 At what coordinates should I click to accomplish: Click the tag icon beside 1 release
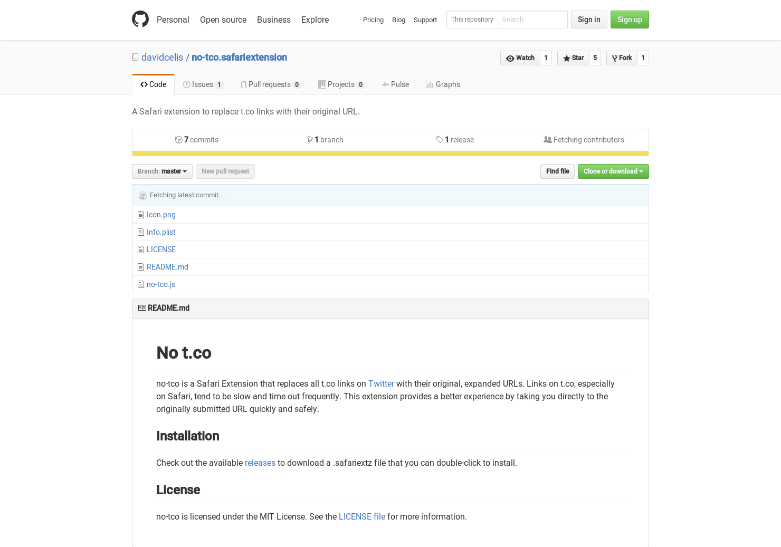tap(440, 140)
